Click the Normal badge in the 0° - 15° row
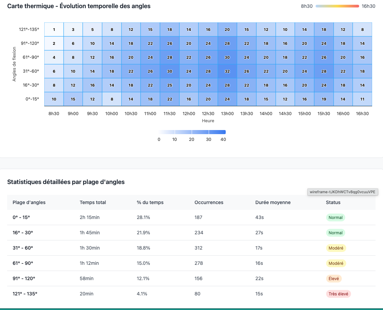 point(335,217)
